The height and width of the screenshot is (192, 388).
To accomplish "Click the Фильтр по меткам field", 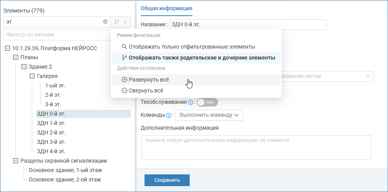I will pos(57,34).
